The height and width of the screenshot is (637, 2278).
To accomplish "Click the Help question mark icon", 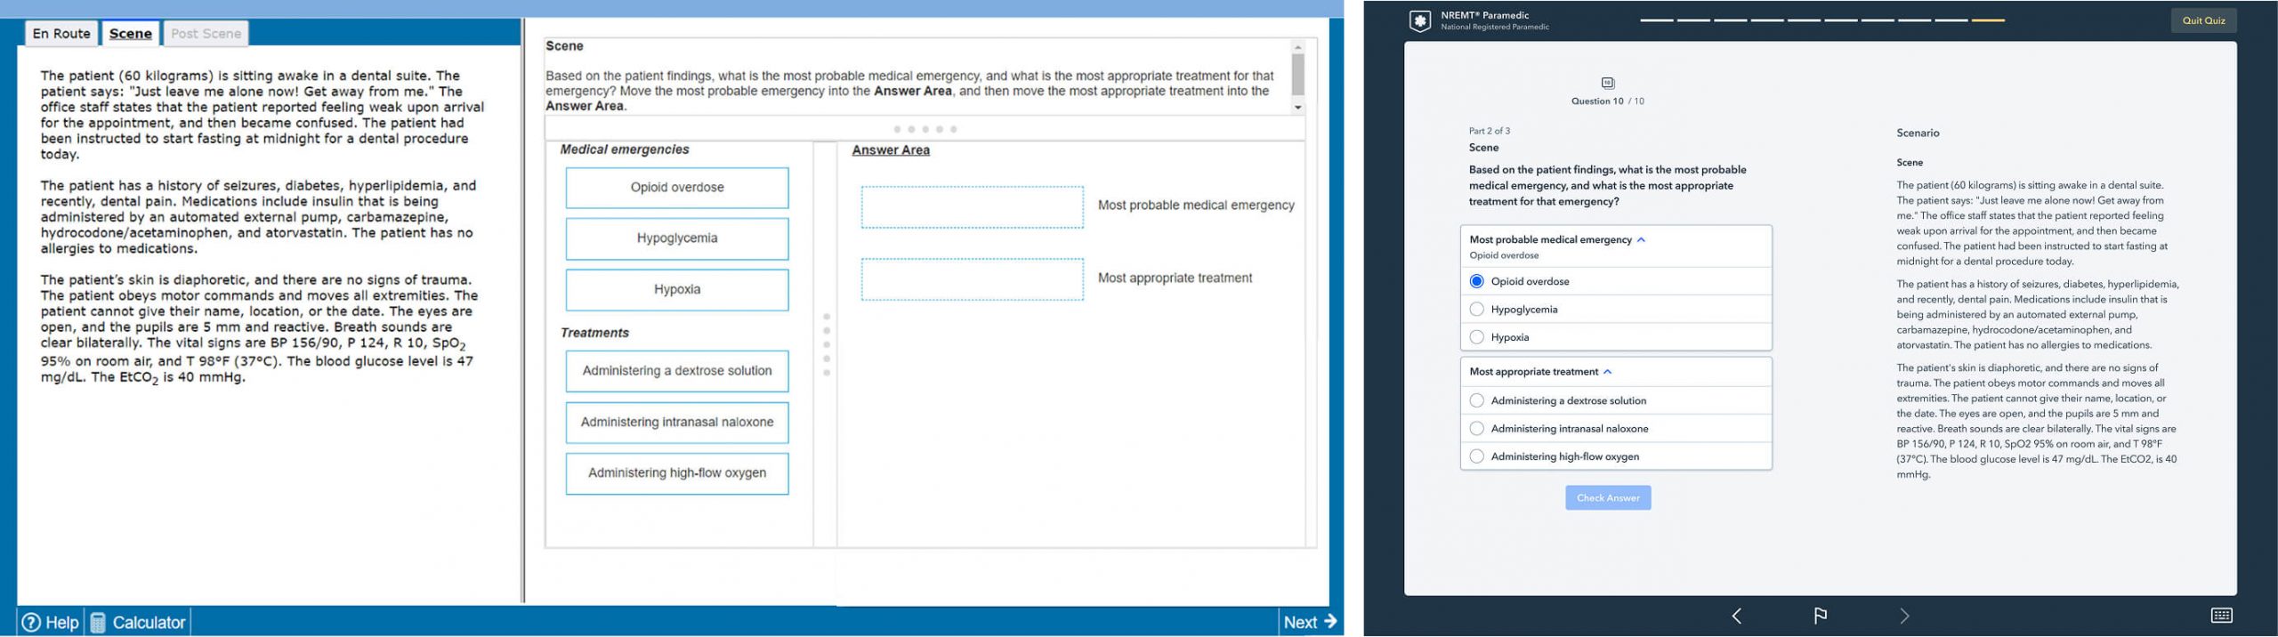I will coord(31,622).
